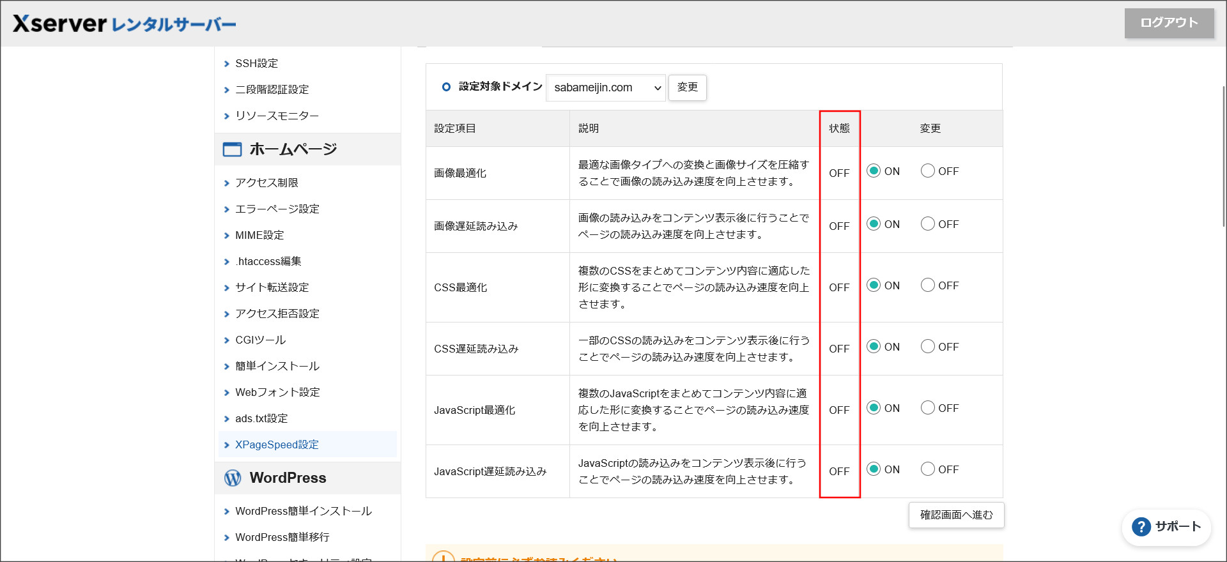Click the ログアウト button
Screen dimensions: 1227x562
click(1169, 23)
